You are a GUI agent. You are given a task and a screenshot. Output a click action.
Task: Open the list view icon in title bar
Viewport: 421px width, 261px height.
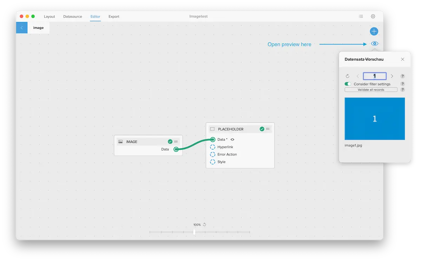pyautogui.click(x=361, y=16)
